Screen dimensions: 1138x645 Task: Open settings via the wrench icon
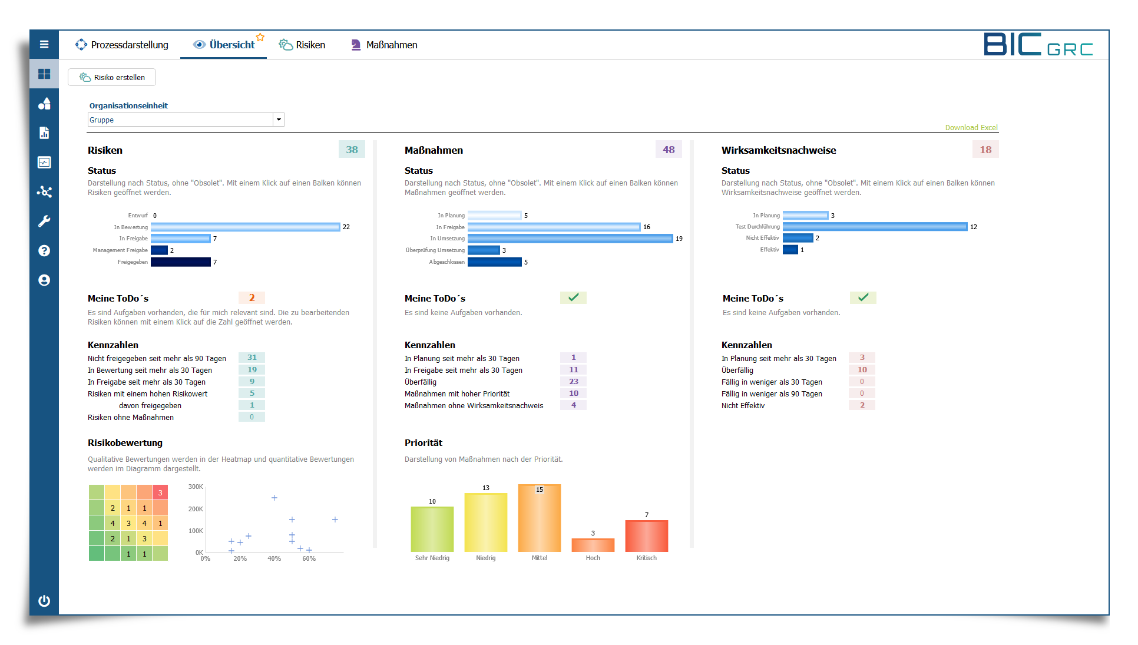[44, 221]
